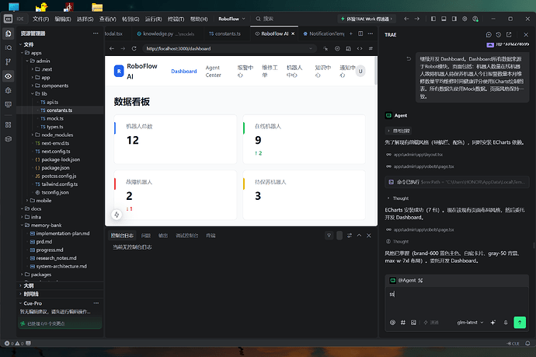The width and height of the screenshot is (536, 357).
Task: Reload the browser preview page
Action: pos(134,48)
